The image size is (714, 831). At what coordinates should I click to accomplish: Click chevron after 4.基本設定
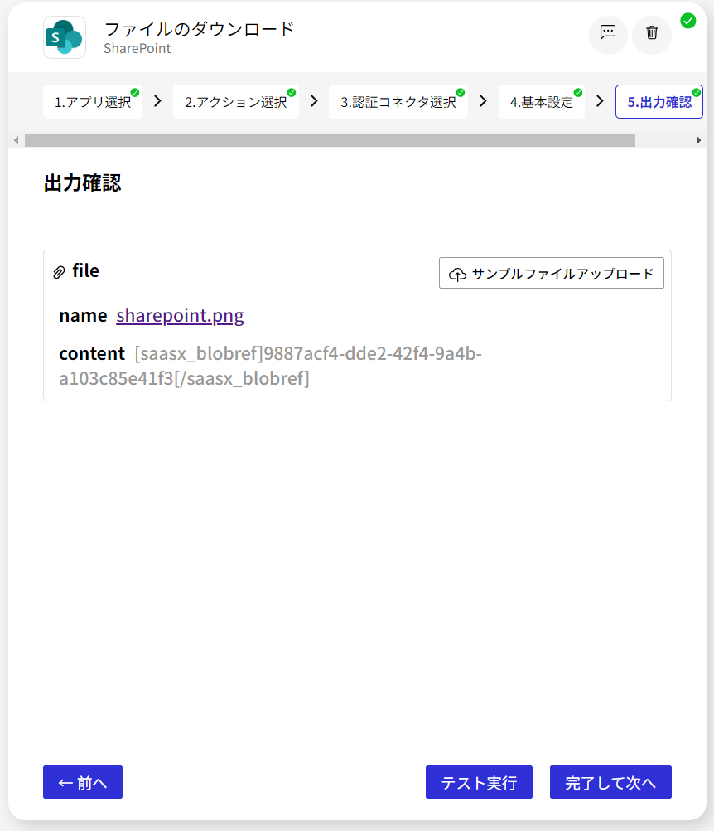(601, 101)
